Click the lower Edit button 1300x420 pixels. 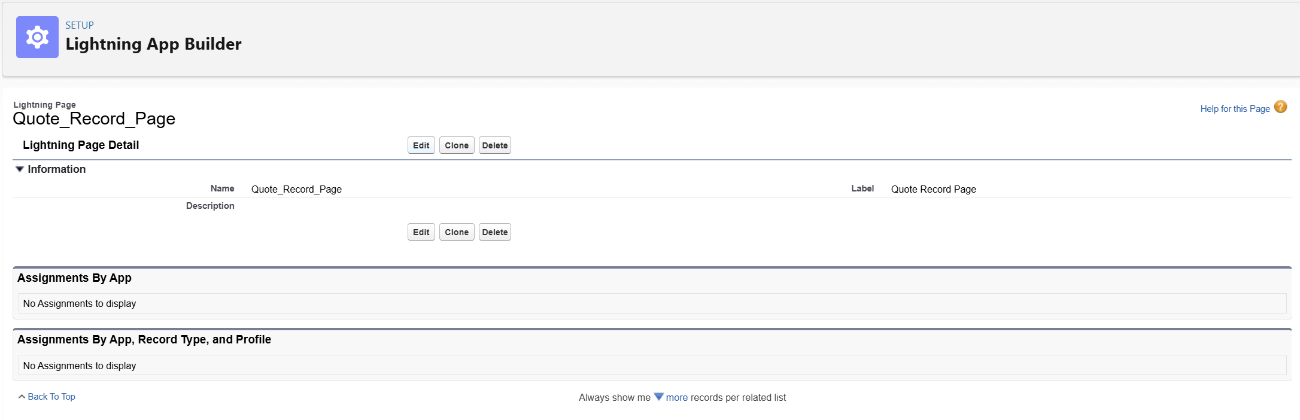point(421,232)
